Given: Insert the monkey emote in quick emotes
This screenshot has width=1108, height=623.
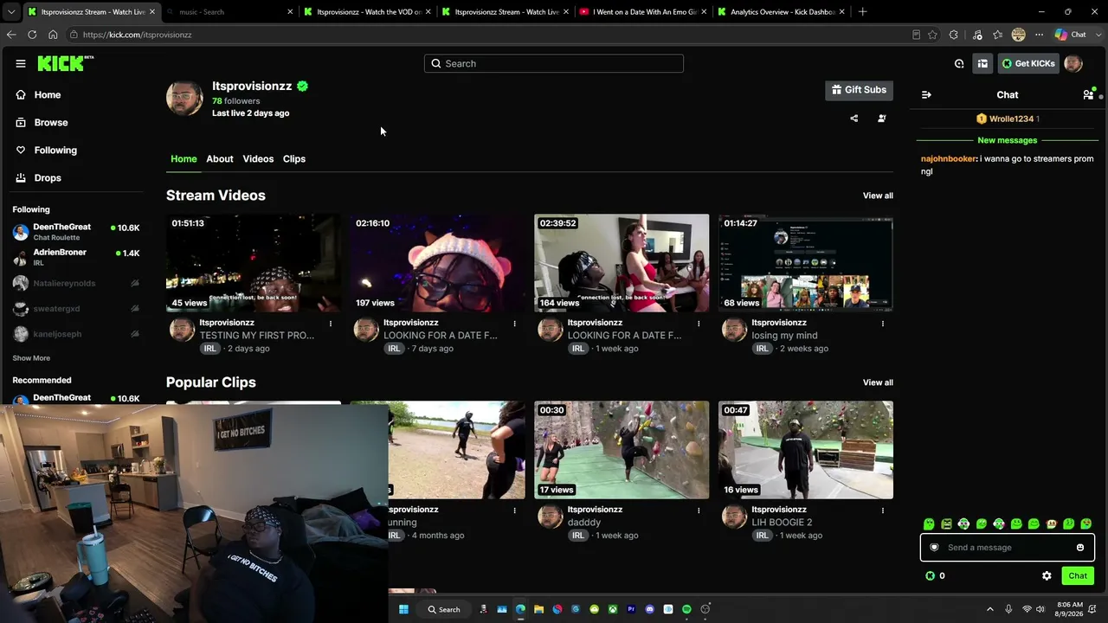Looking at the screenshot, I should tap(1051, 524).
